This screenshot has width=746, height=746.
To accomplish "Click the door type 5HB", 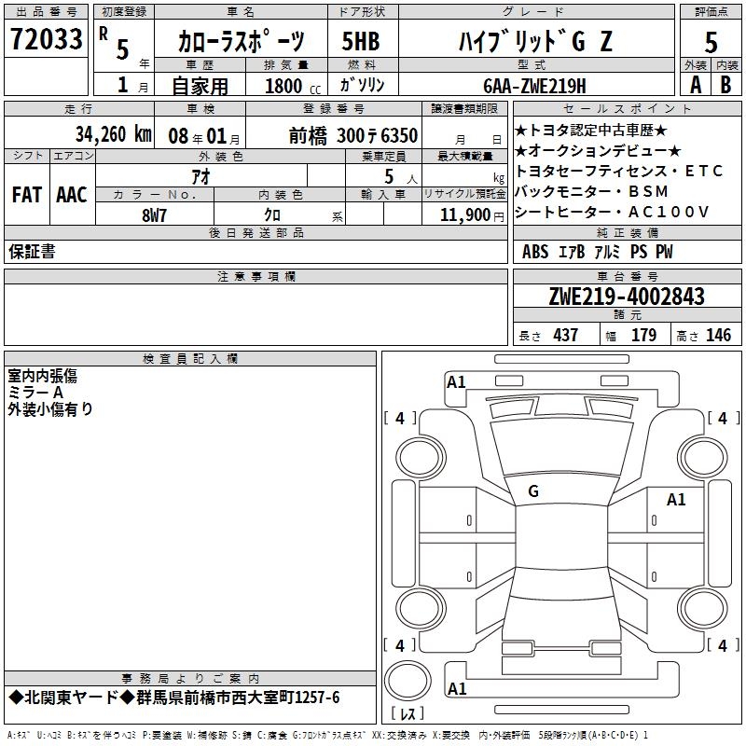I will coord(361,41).
